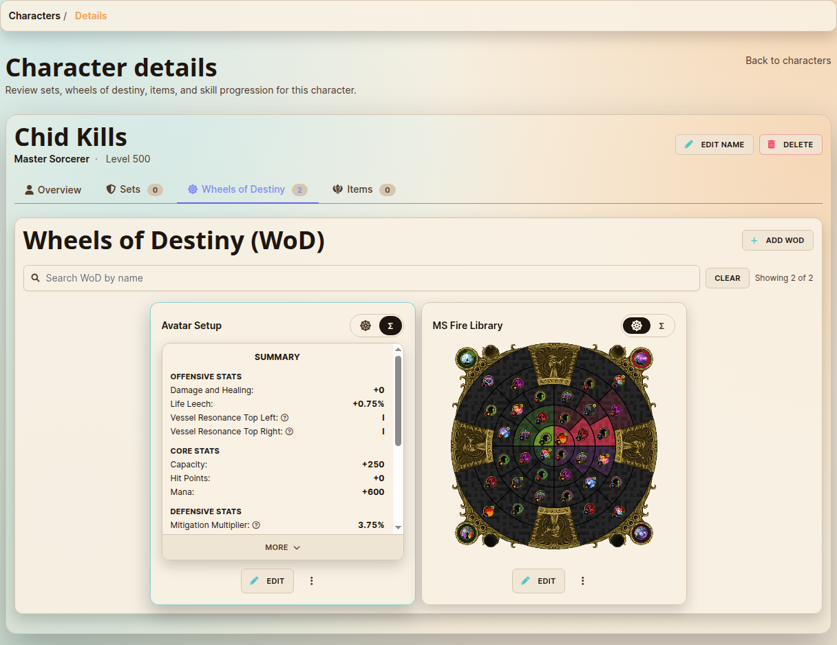Click the Wheels of Destiny (WoD) heading

pos(173,241)
